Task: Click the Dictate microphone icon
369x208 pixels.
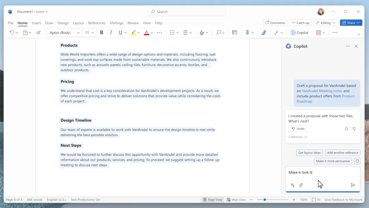Action: pyautogui.click(x=247, y=32)
